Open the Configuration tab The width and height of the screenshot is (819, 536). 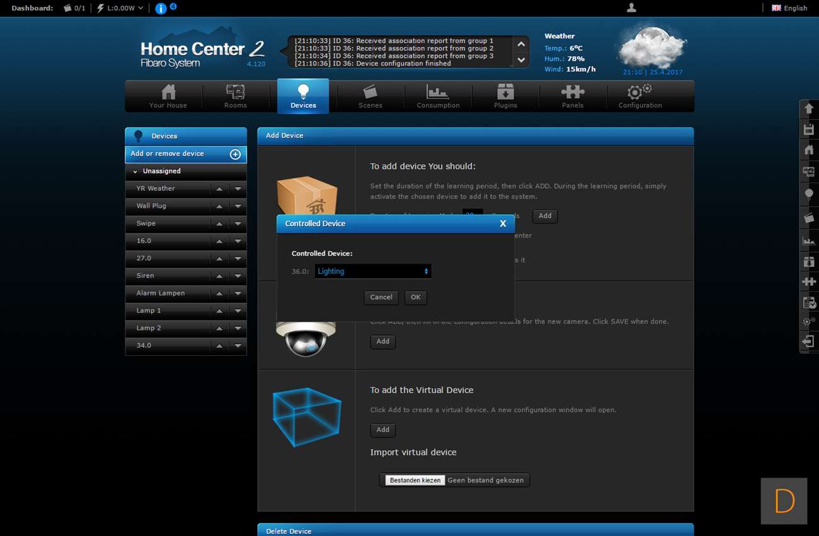click(x=640, y=96)
